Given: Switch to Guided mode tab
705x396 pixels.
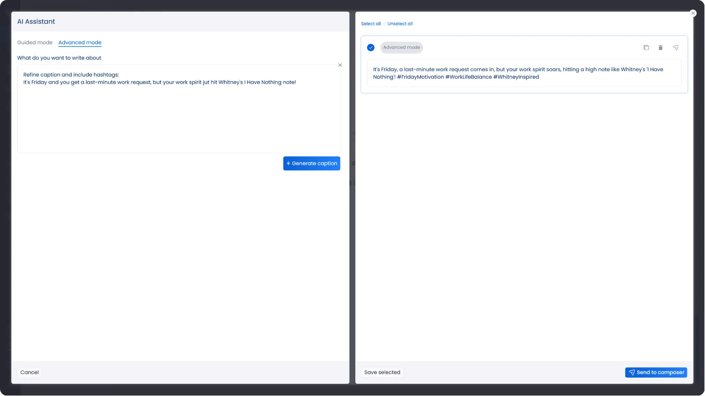Looking at the screenshot, I should (x=35, y=43).
